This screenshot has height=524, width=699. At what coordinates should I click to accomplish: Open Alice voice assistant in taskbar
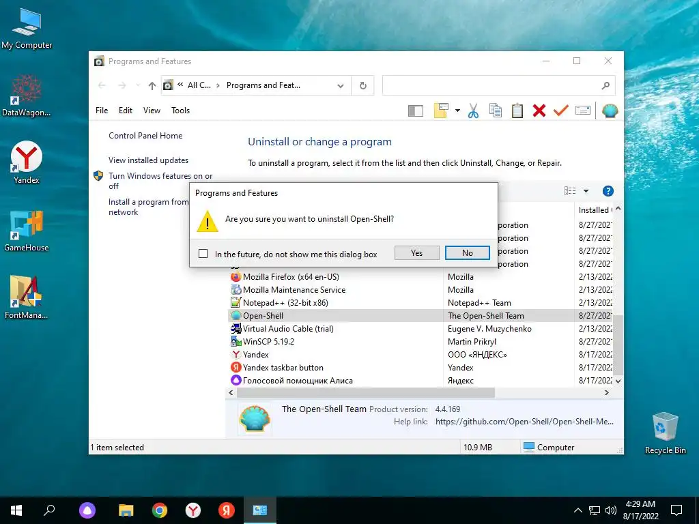87,510
